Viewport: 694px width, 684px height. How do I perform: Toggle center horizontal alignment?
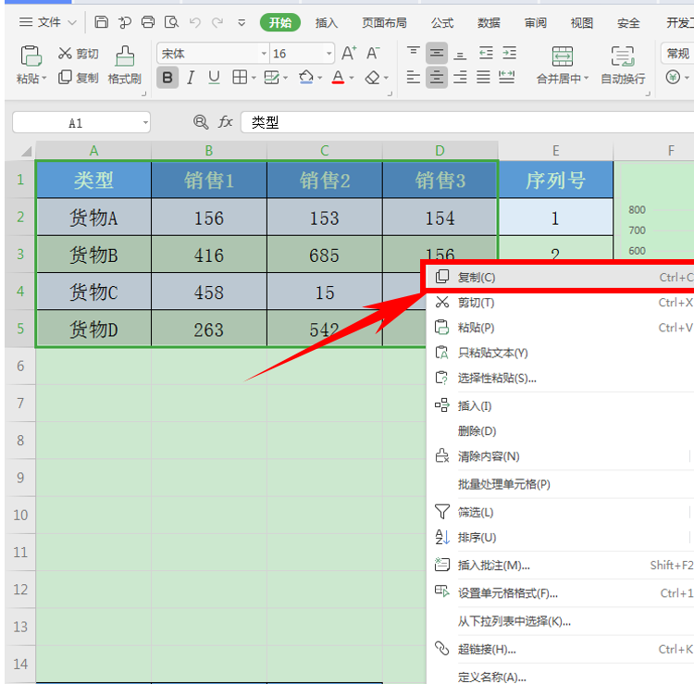pos(437,78)
